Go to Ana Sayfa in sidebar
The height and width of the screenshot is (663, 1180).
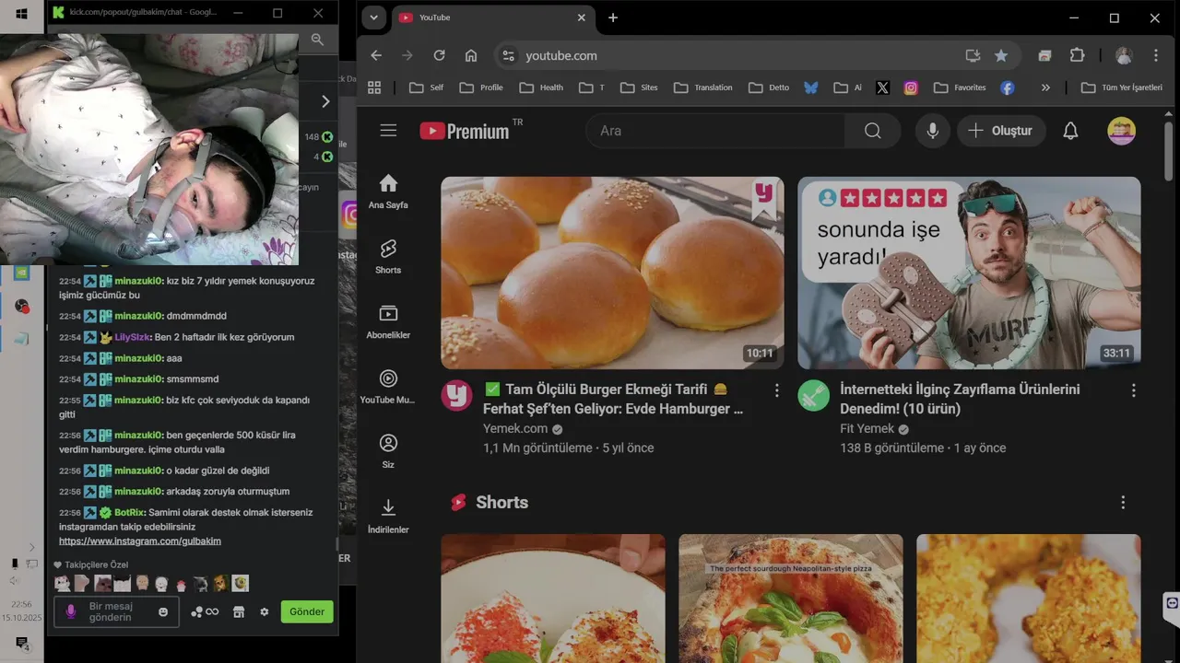pos(388,192)
